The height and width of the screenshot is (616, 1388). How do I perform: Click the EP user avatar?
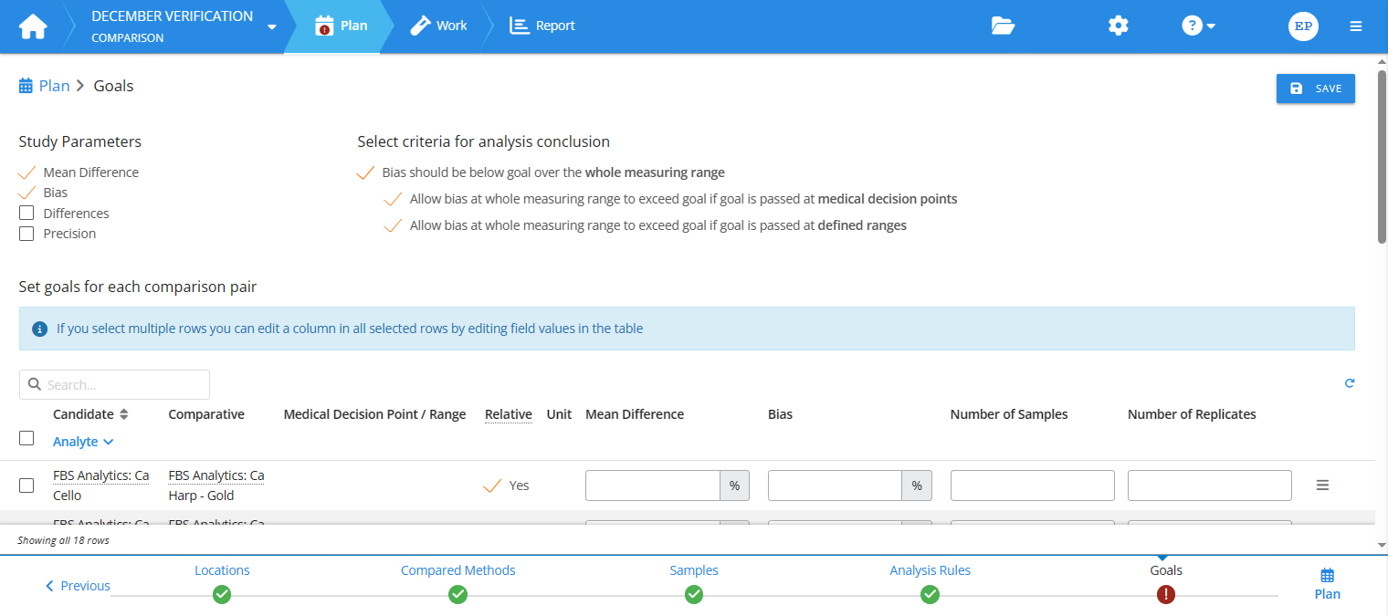[1303, 26]
